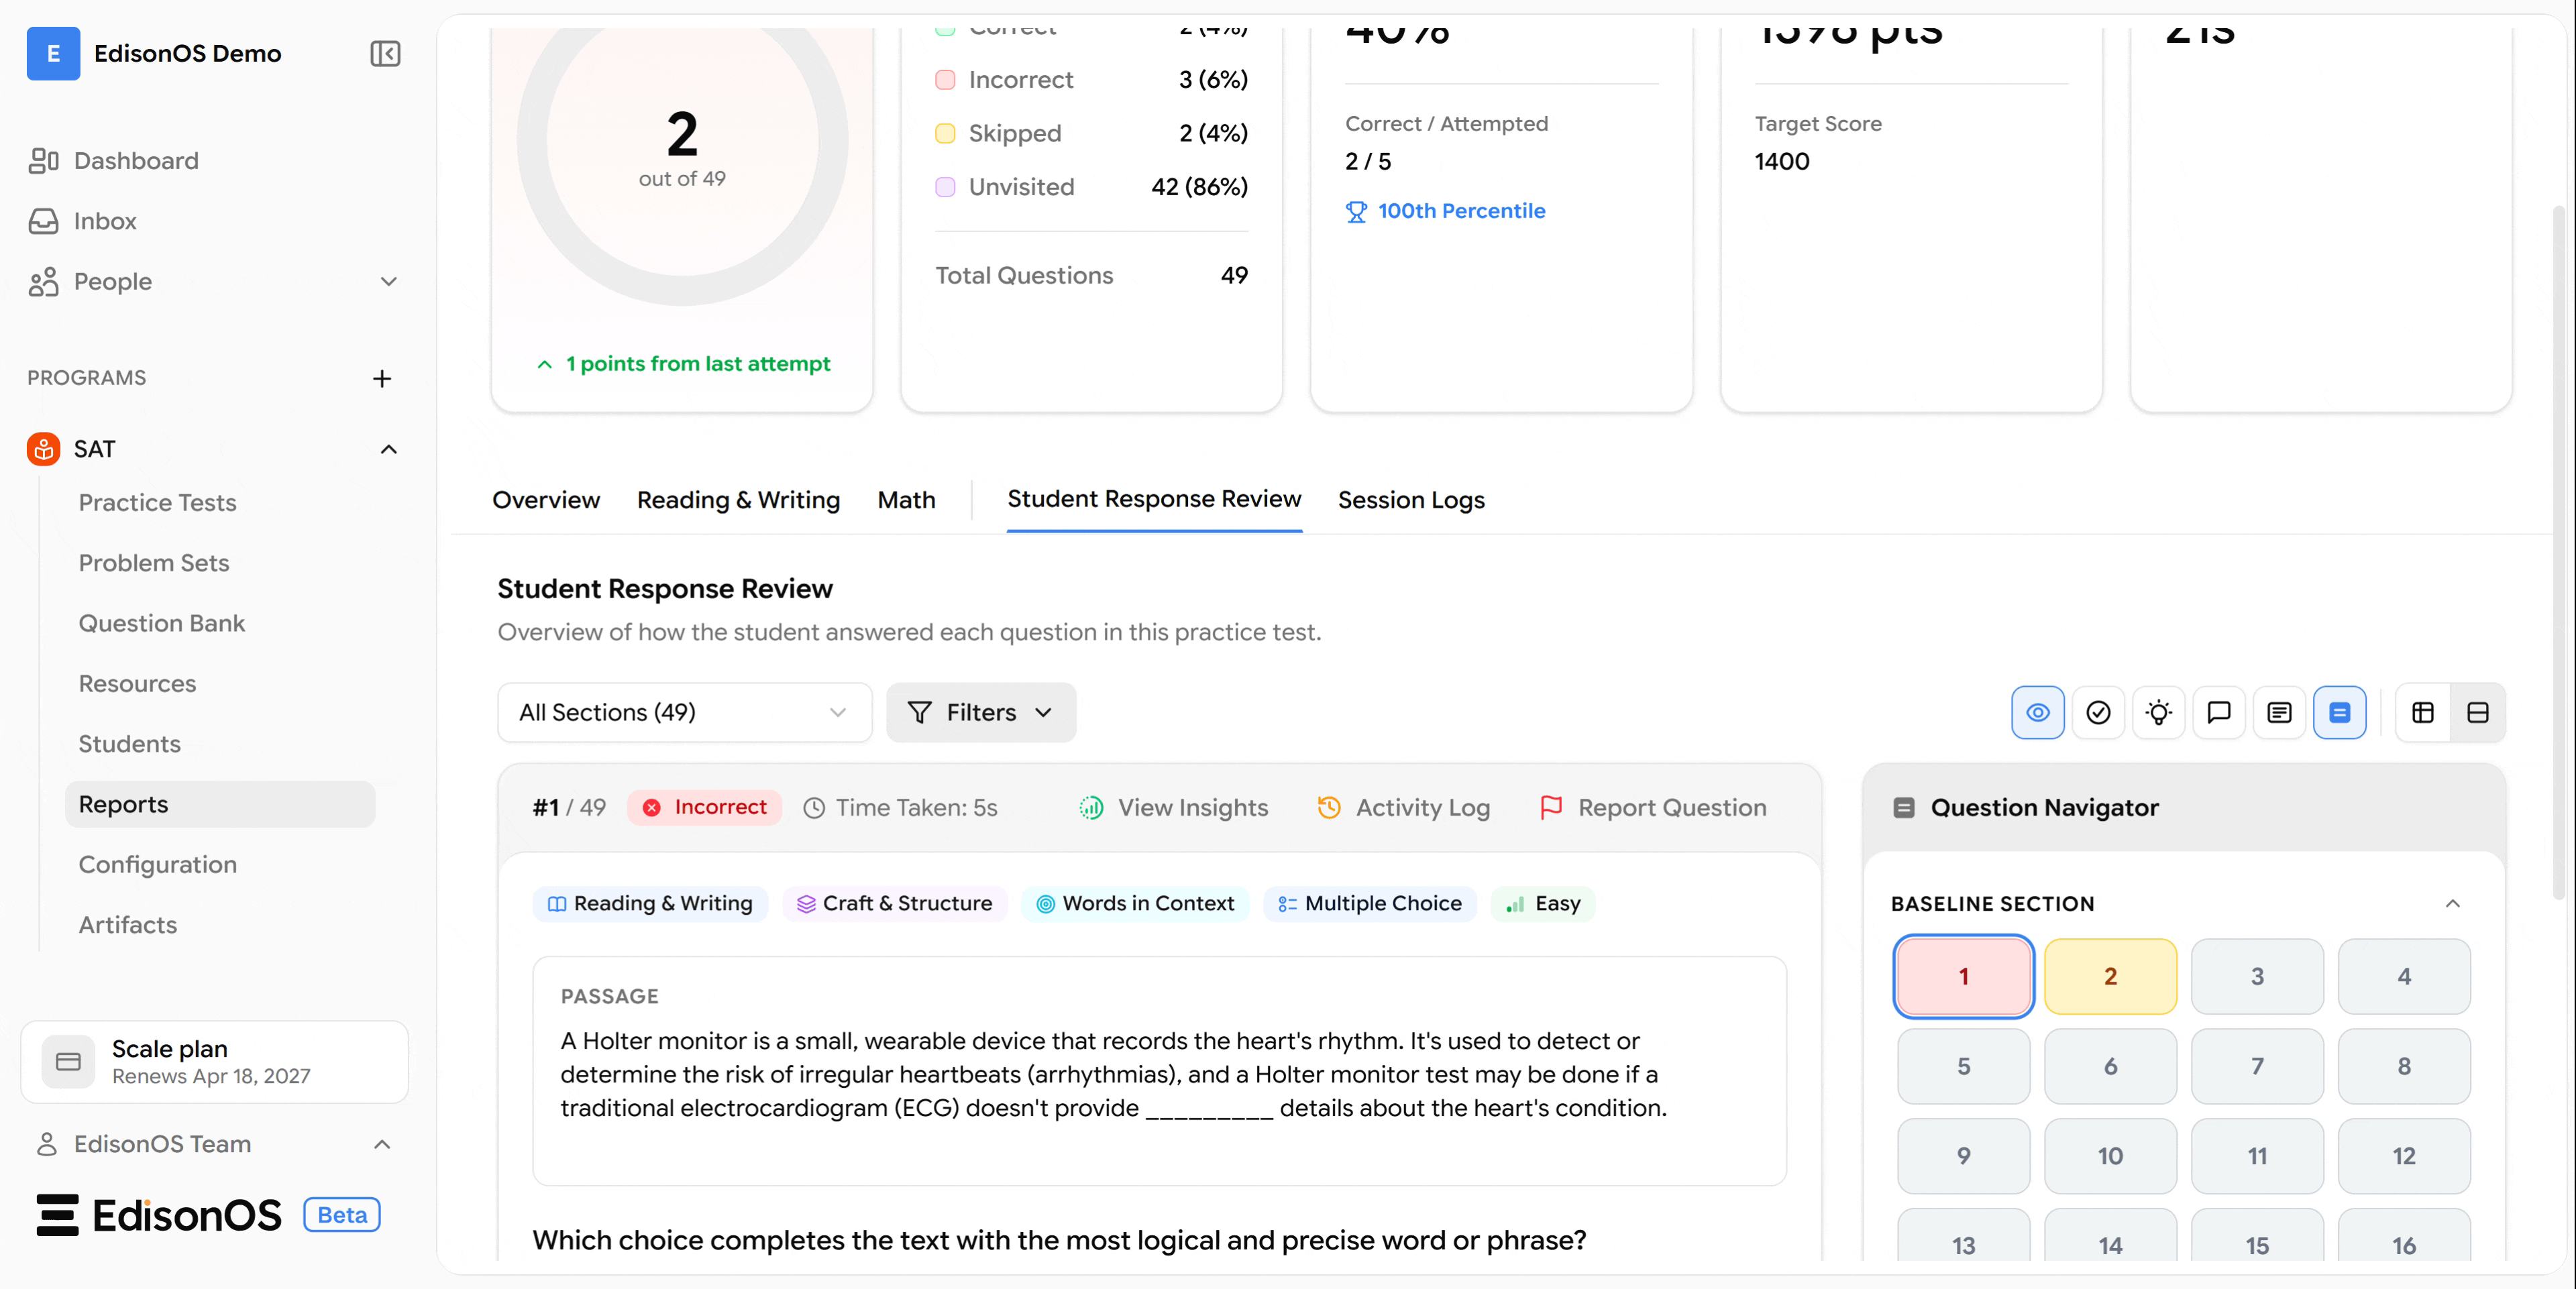2576x1289 pixels.
Task: Select the Student Response Review tab
Action: [x=1154, y=499]
